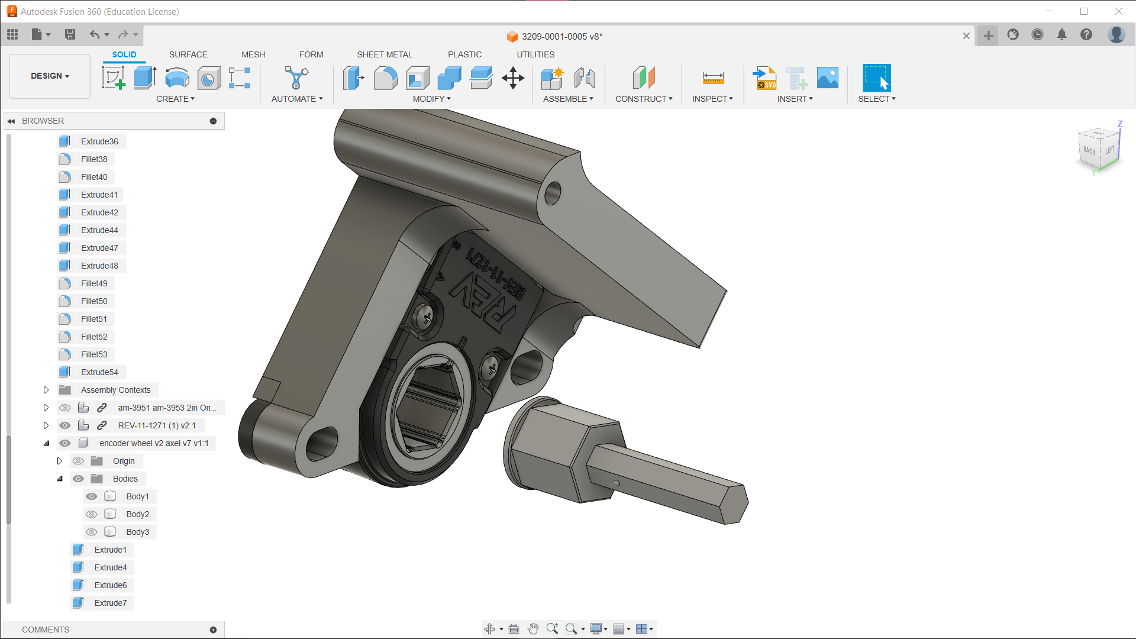Click the Move/Copy arrows icon
The width and height of the screenshot is (1136, 639).
(513, 78)
